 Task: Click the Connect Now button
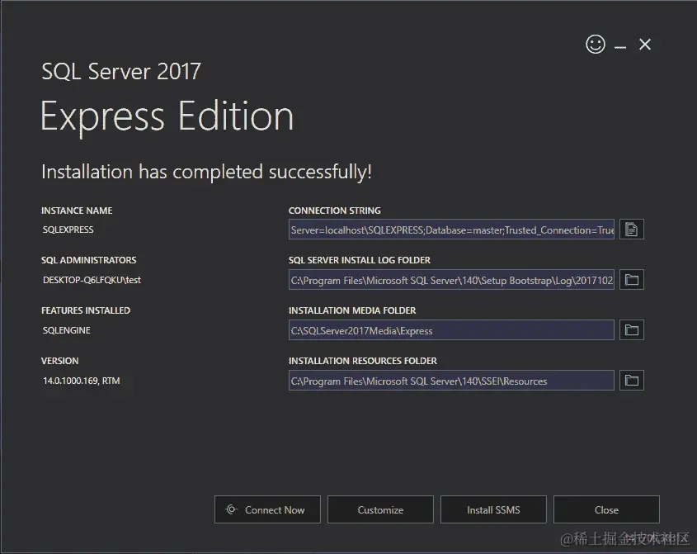[267, 509]
